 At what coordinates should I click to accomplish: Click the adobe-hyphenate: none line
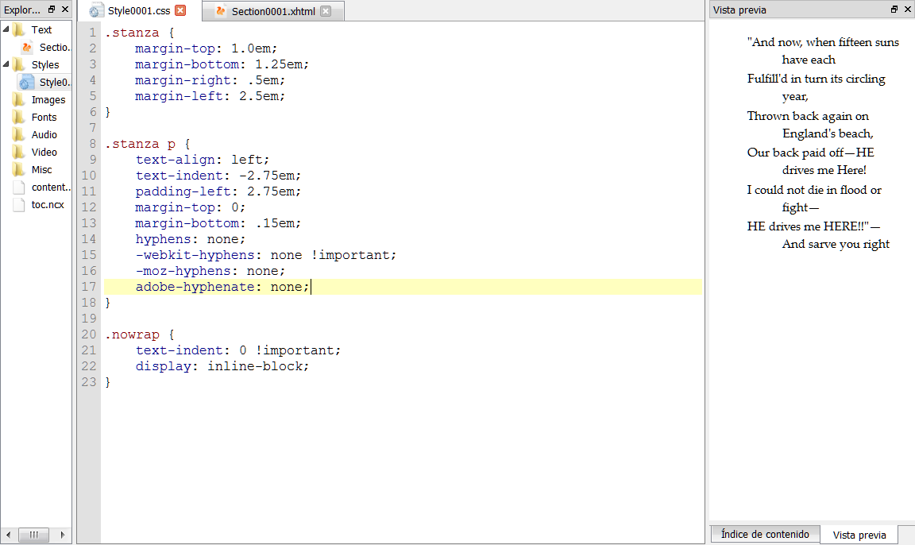(x=222, y=287)
